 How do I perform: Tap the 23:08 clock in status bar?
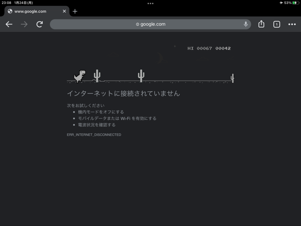(x=6, y=3)
